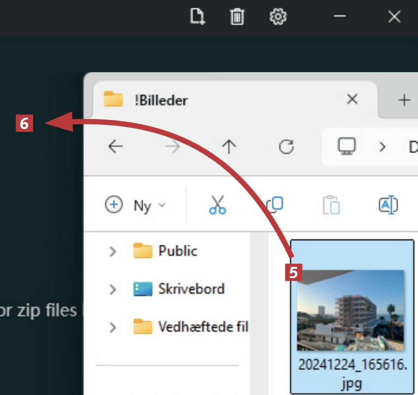This screenshot has width=418, height=395.
Task: Go back with the left arrow
Action: pyautogui.click(x=116, y=147)
